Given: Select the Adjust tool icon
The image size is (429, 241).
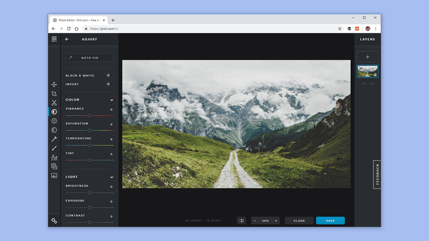Looking at the screenshot, I should tap(54, 112).
